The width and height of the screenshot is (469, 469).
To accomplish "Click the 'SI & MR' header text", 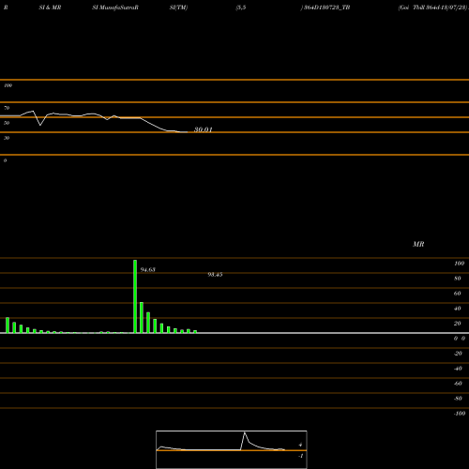I will [50, 8].
